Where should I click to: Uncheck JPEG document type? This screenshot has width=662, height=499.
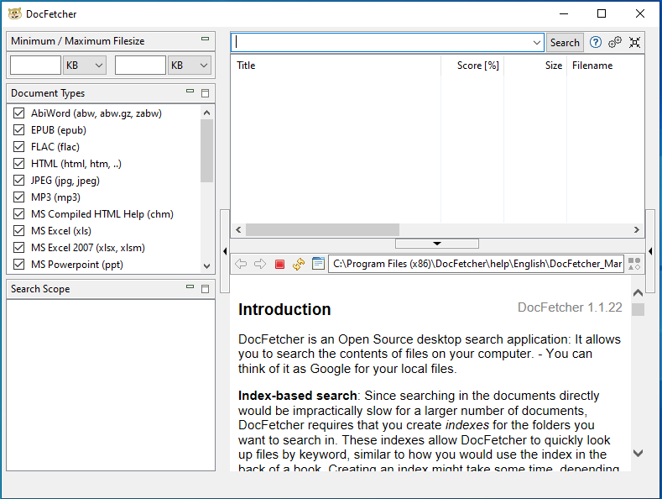tap(18, 180)
